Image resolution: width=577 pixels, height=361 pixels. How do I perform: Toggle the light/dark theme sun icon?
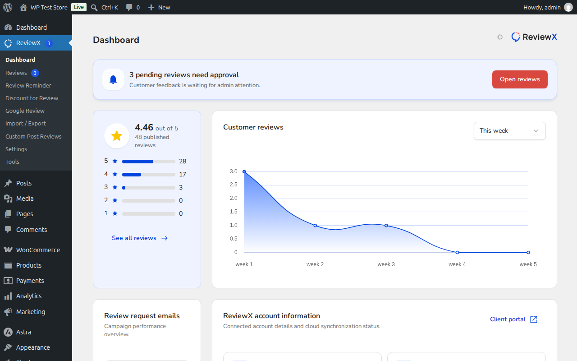pos(500,37)
